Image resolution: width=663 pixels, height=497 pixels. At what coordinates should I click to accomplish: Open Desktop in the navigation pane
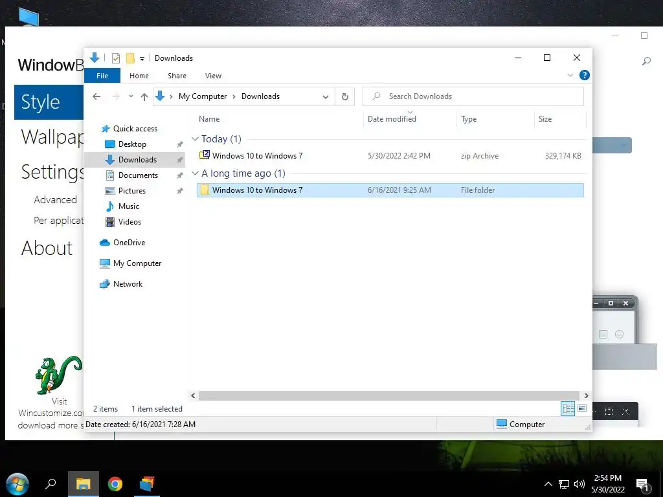click(132, 144)
